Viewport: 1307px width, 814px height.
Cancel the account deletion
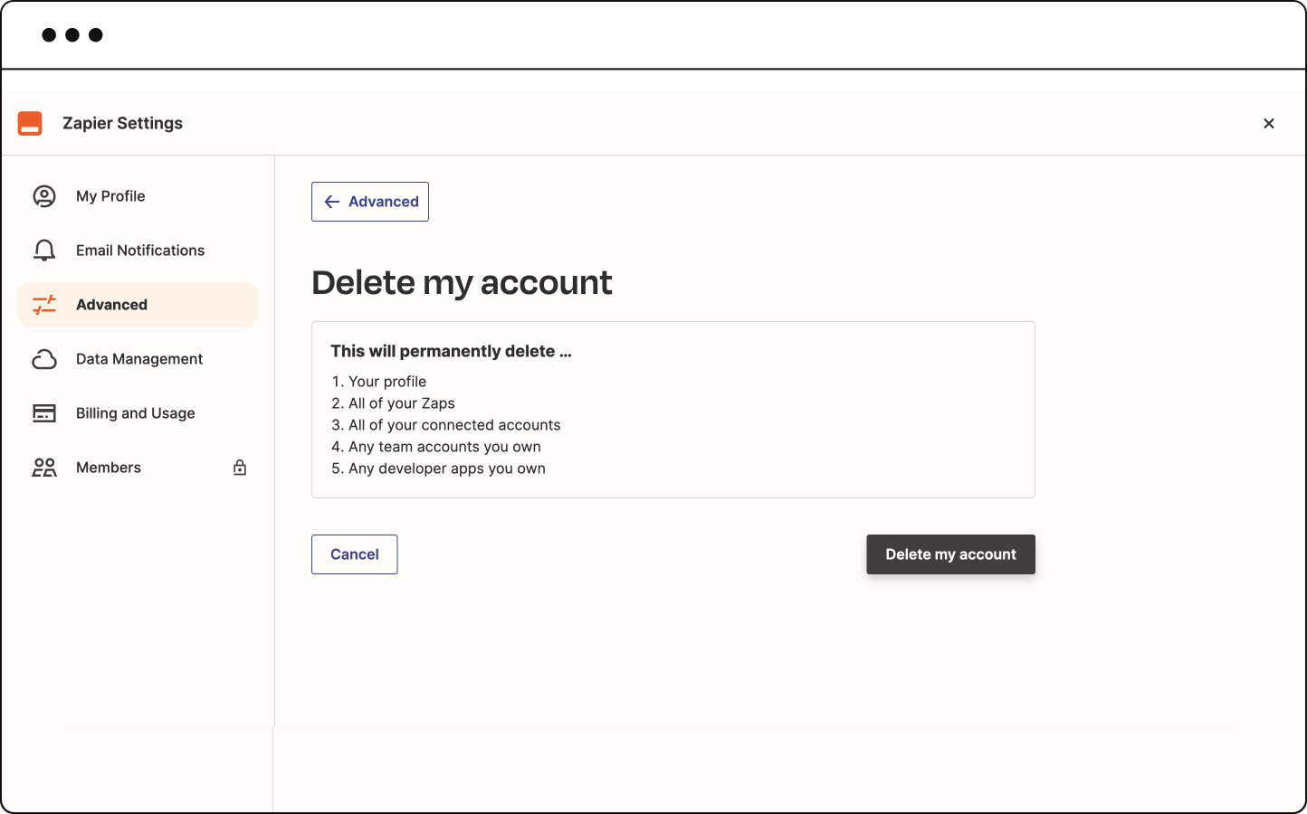pos(355,554)
